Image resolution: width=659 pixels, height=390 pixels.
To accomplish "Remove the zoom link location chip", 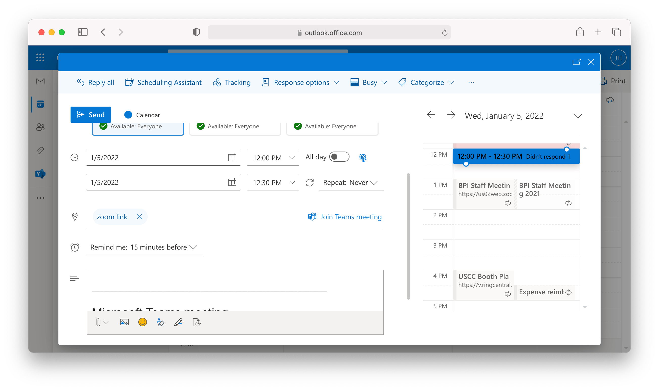I will [x=139, y=217].
